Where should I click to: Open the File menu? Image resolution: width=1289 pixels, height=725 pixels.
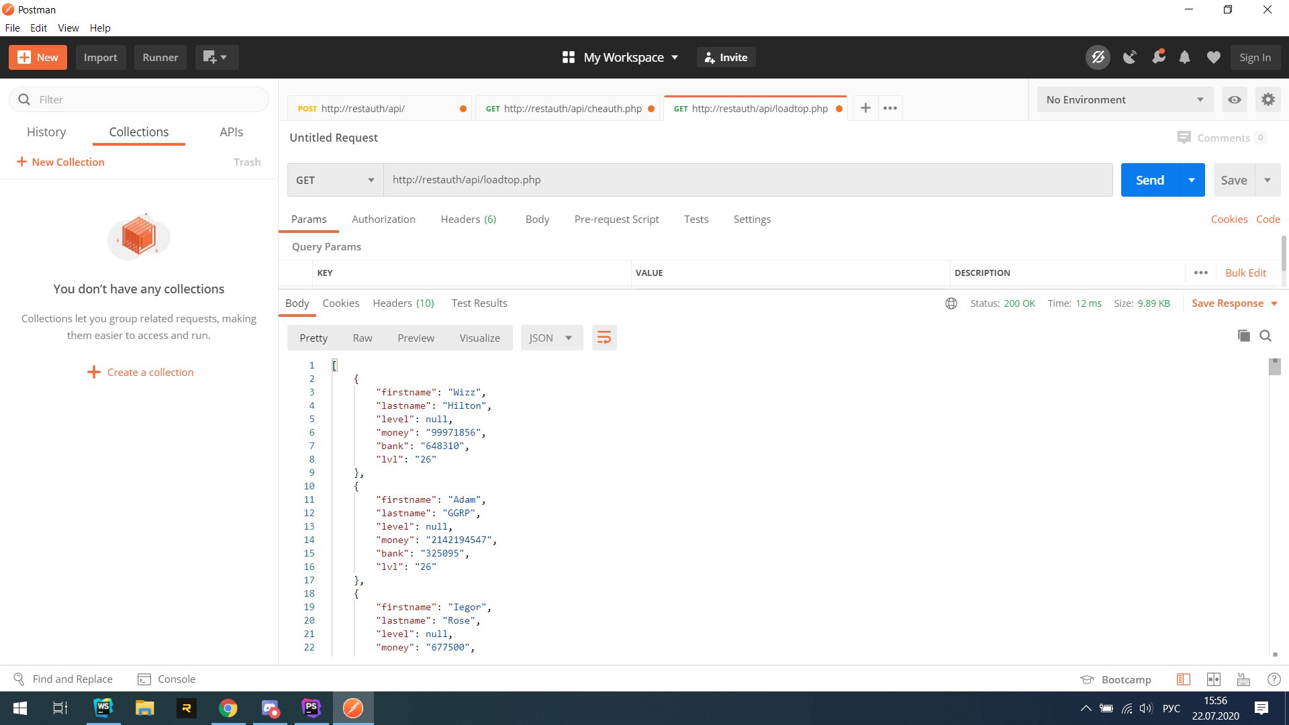click(12, 28)
